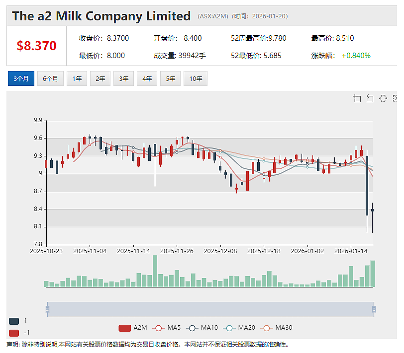Click the 2026-01-14 x-axis date label
The image size is (404, 353).
[x=351, y=251]
